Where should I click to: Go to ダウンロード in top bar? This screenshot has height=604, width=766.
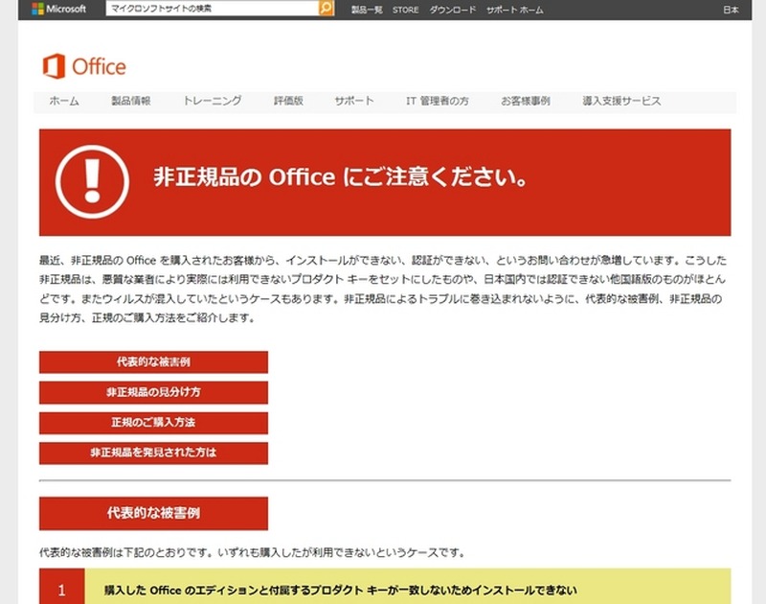[x=452, y=10]
